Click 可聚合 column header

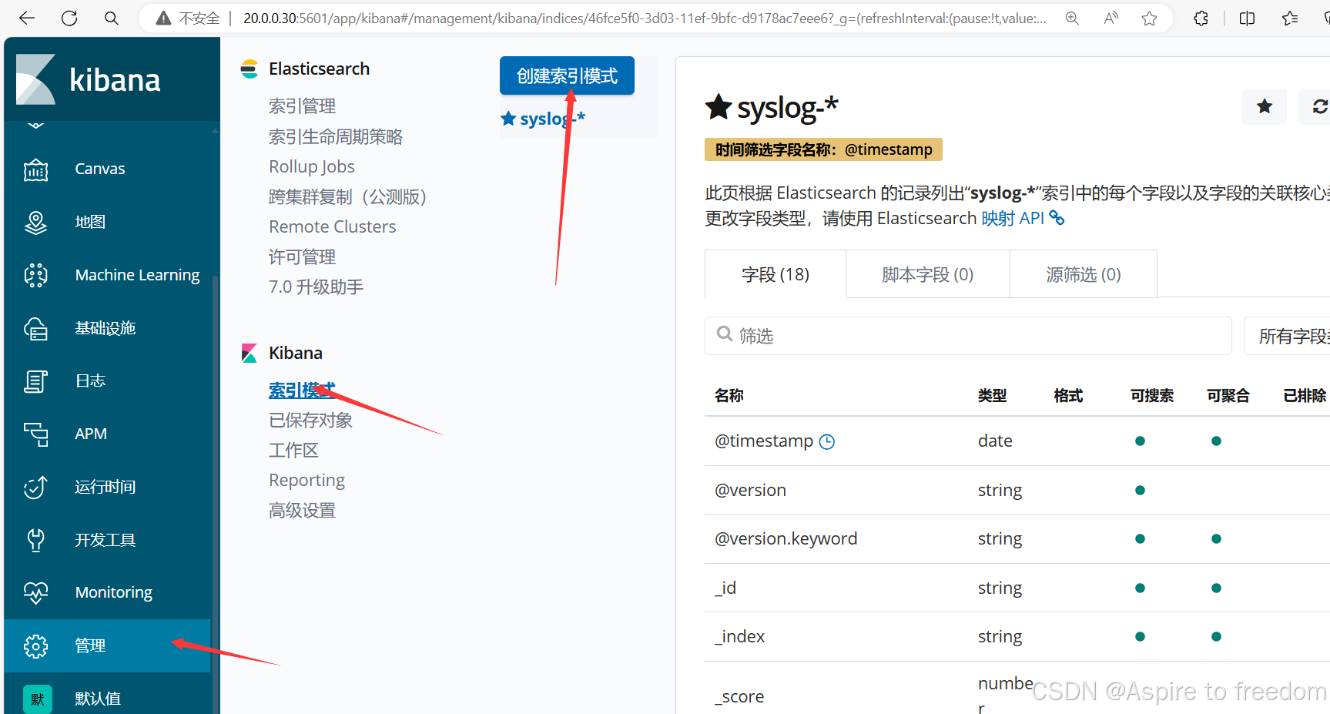point(1228,395)
